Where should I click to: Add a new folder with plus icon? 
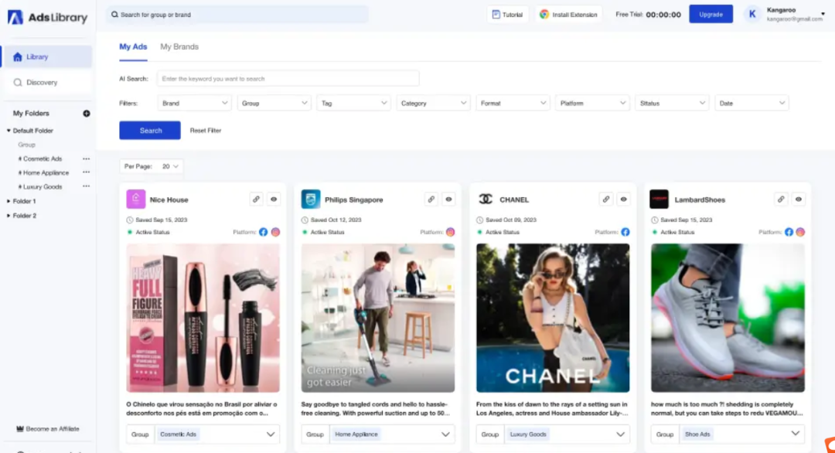[x=87, y=114]
